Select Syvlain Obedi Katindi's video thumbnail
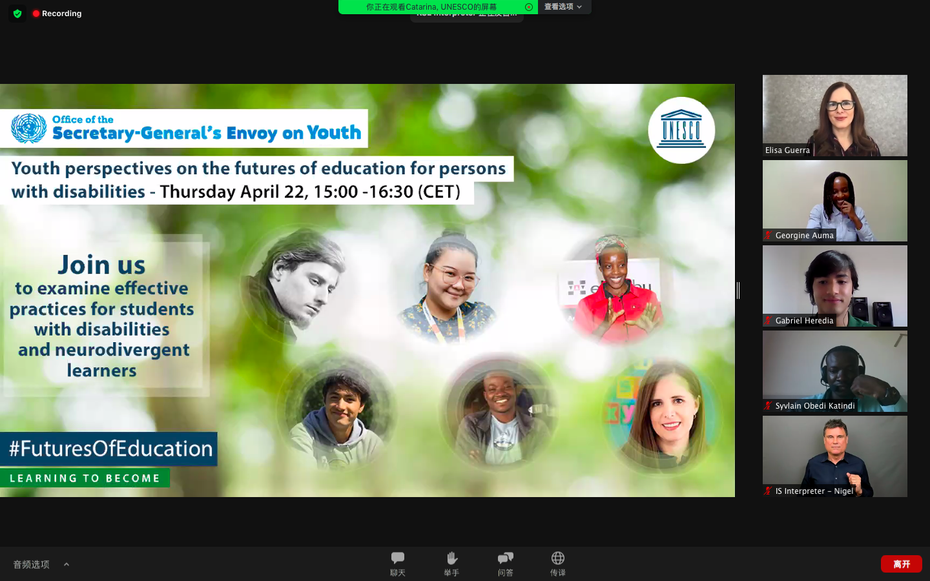The width and height of the screenshot is (930, 581). pyautogui.click(x=835, y=371)
